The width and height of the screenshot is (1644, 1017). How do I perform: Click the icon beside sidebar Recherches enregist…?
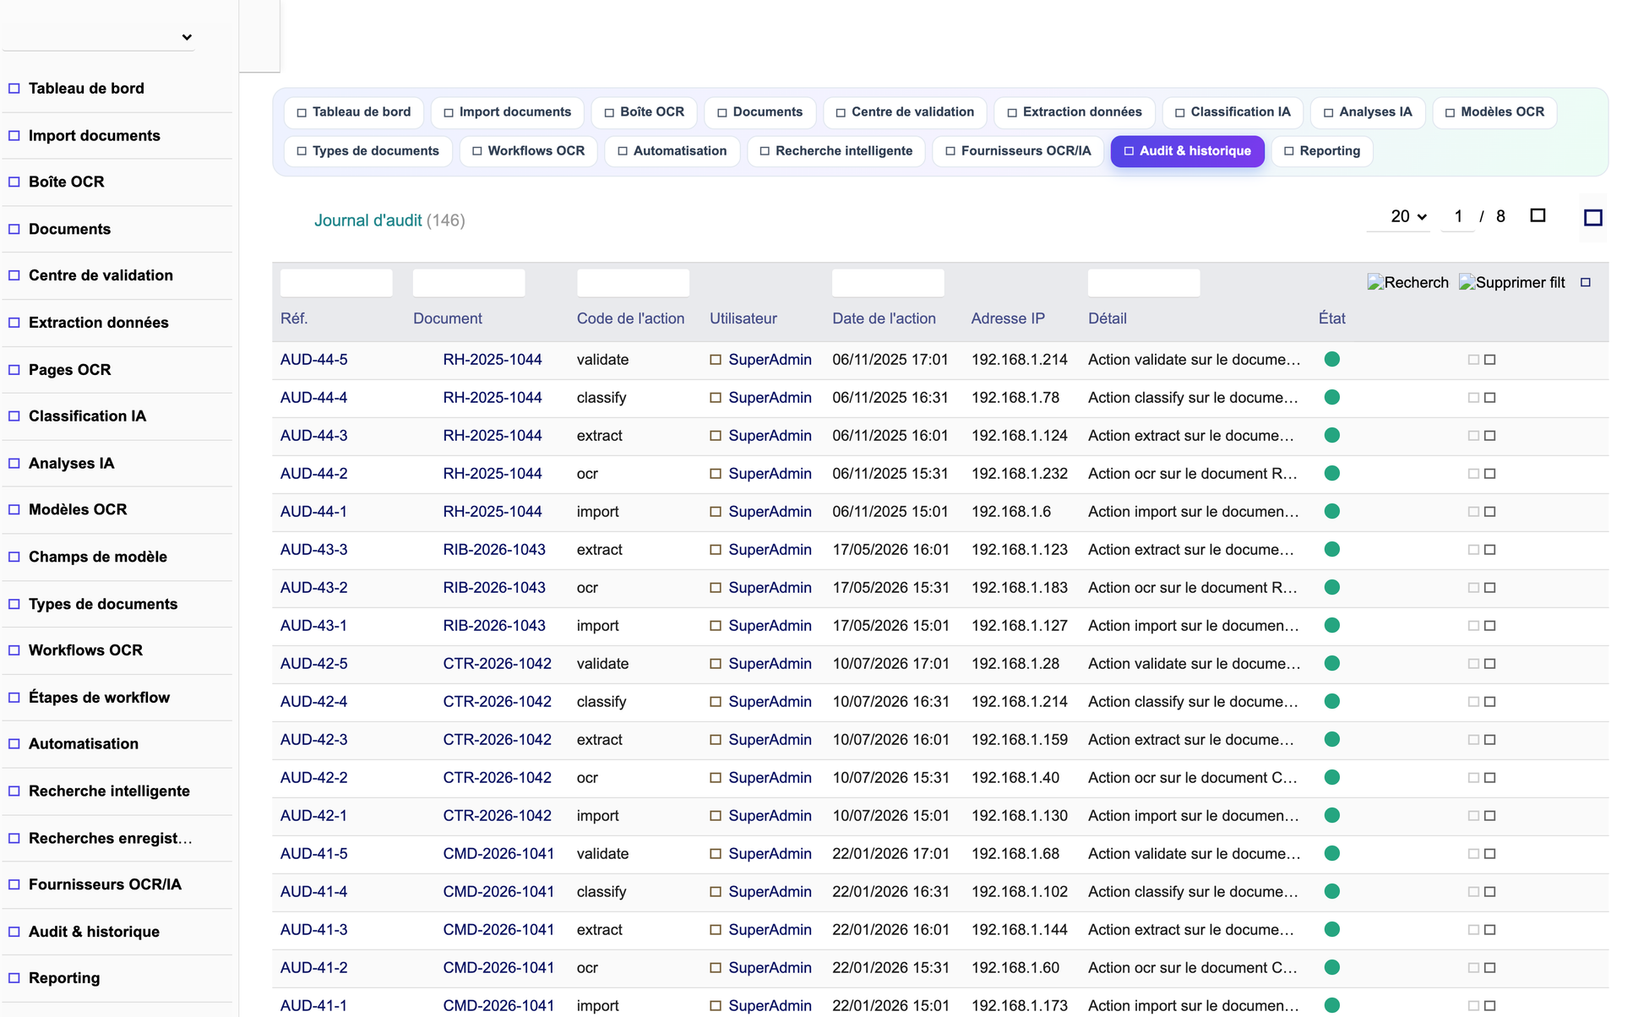click(x=14, y=838)
